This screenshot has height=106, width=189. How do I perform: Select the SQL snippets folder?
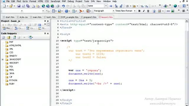click(11, 67)
